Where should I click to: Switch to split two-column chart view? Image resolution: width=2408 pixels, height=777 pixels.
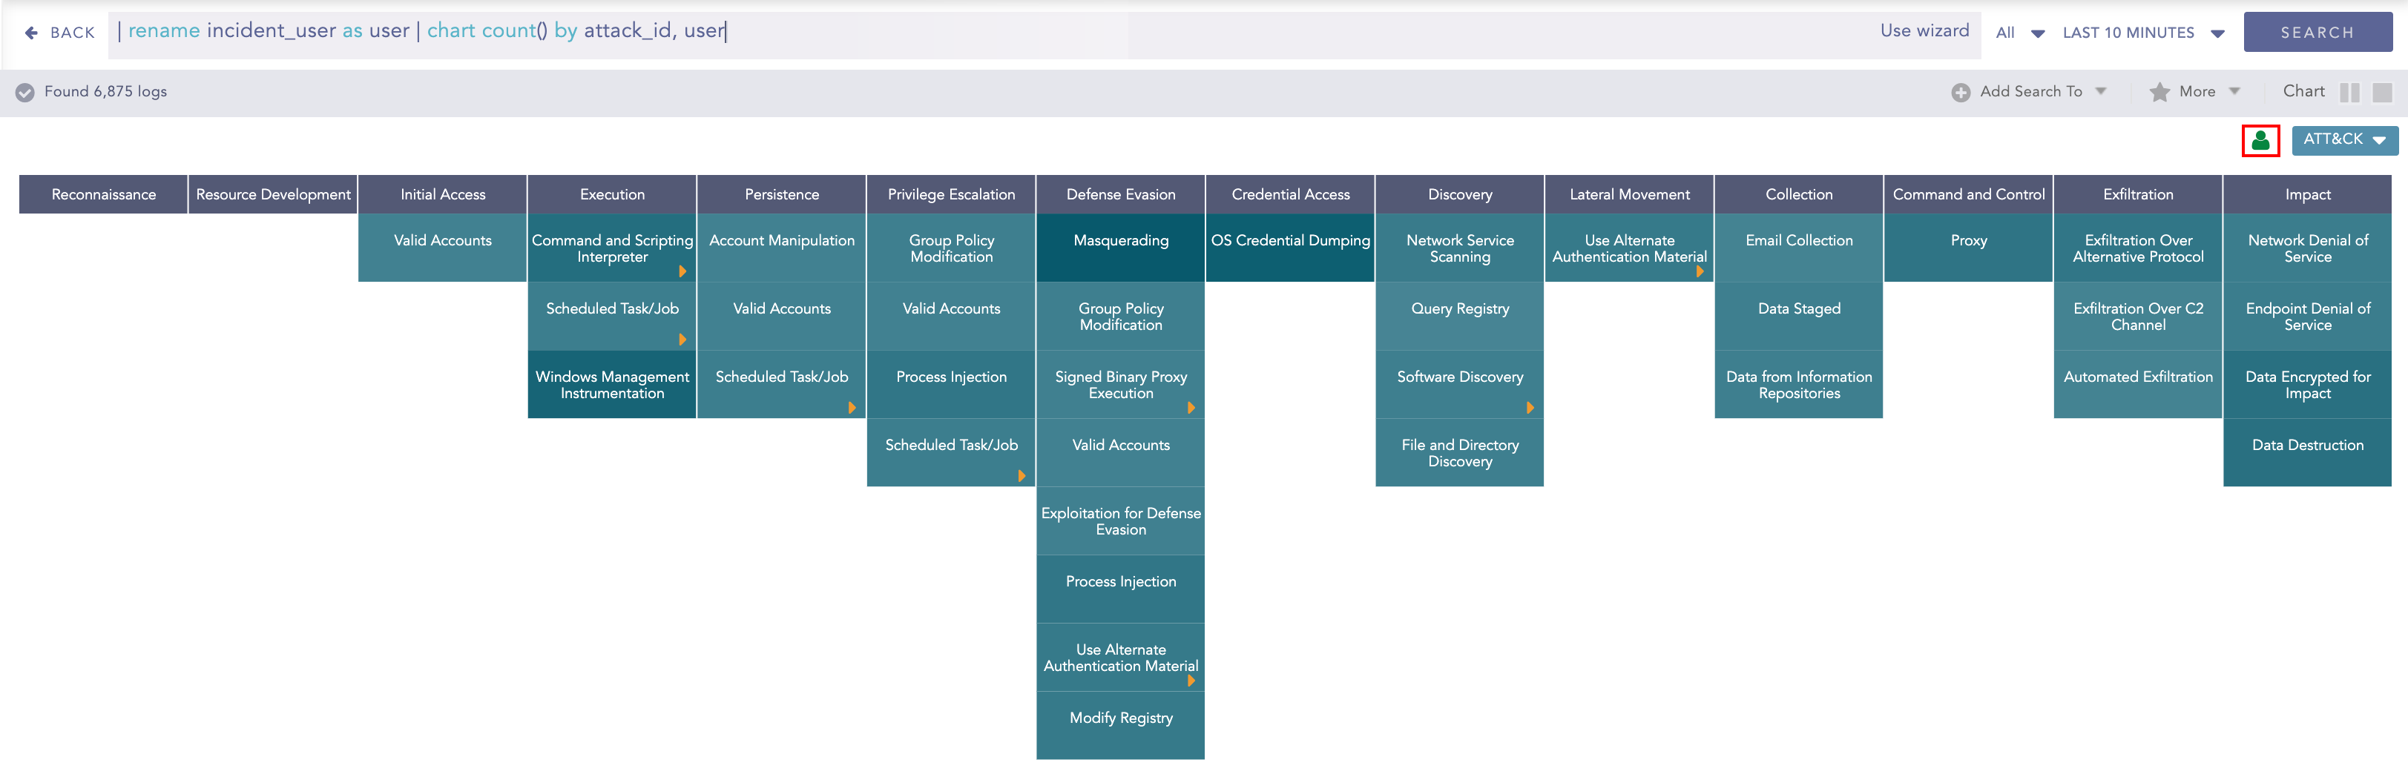(x=2349, y=93)
